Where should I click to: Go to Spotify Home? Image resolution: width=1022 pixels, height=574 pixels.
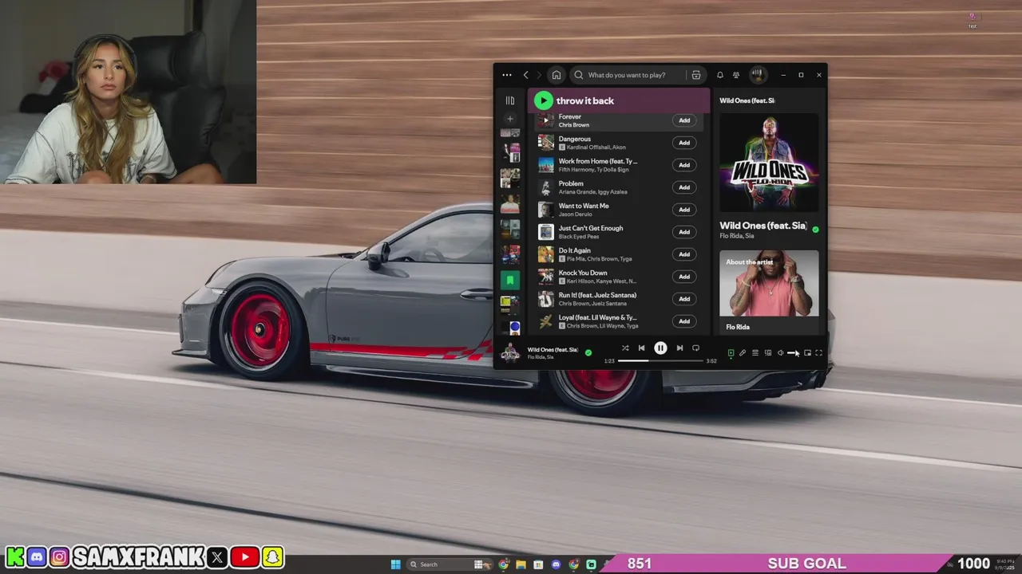(x=557, y=75)
